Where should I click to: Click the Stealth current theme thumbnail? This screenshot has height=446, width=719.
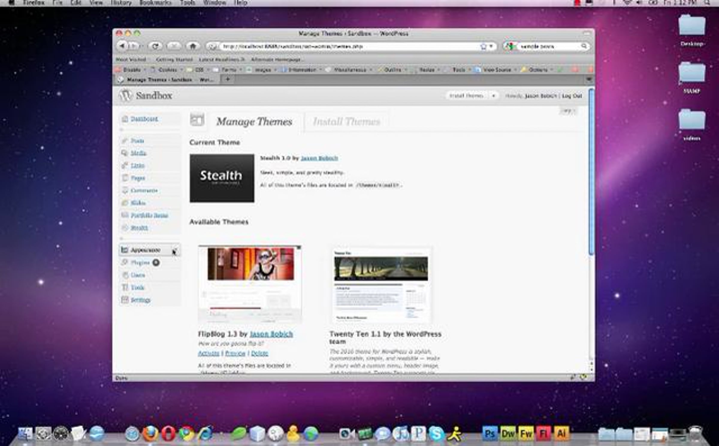coord(222,178)
